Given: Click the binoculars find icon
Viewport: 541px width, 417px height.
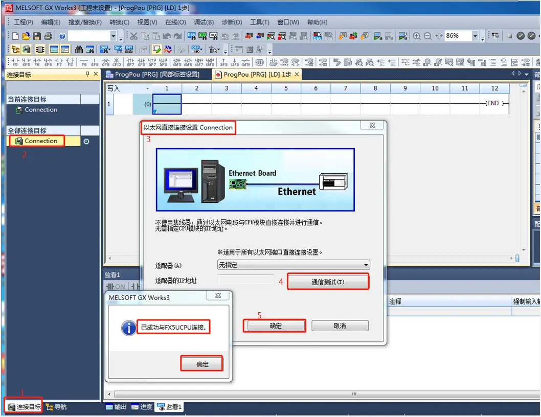Looking at the screenshot, I should pyautogui.click(x=79, y=50).
